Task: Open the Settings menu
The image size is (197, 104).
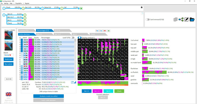Action: 6,3
